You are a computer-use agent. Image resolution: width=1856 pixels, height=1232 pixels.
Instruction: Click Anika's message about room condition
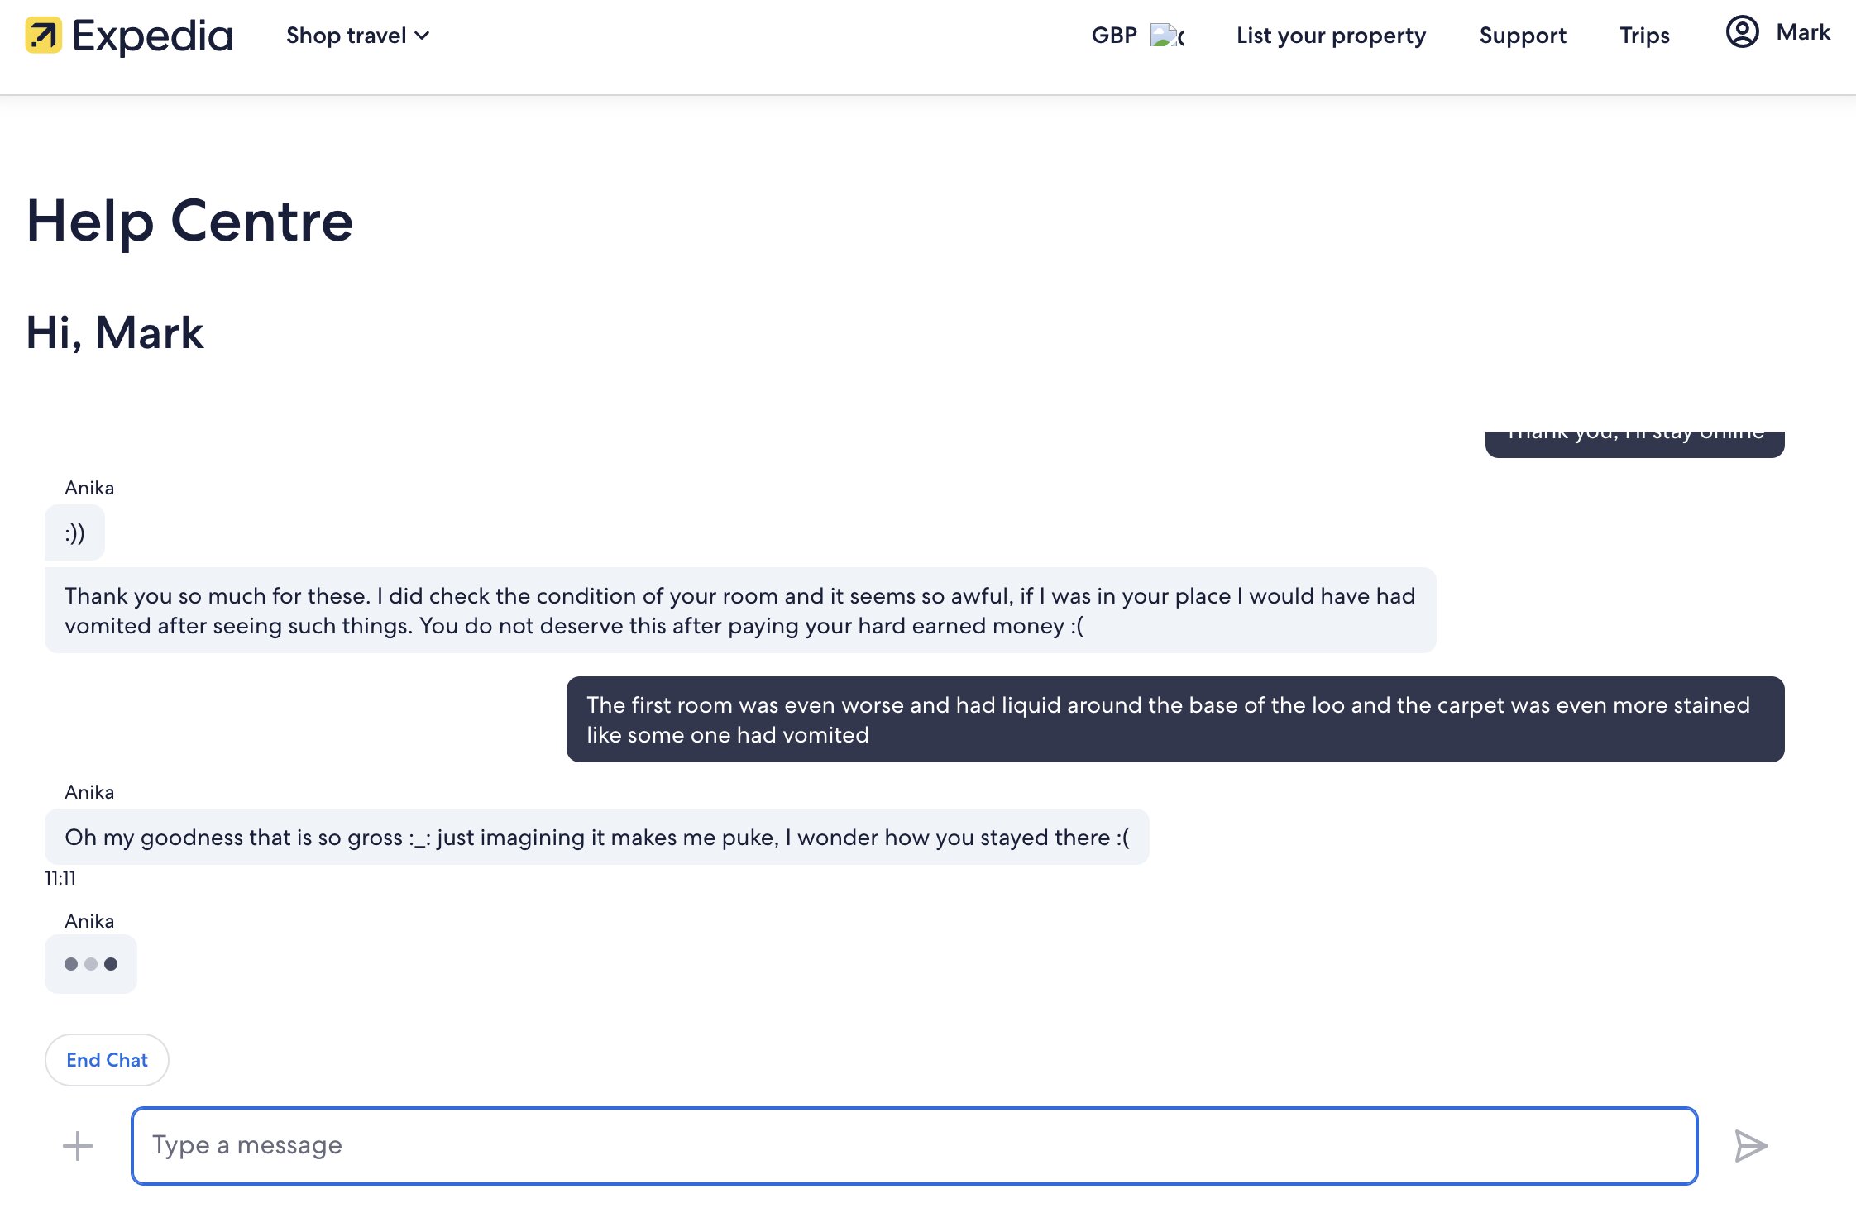click(739, 610)
